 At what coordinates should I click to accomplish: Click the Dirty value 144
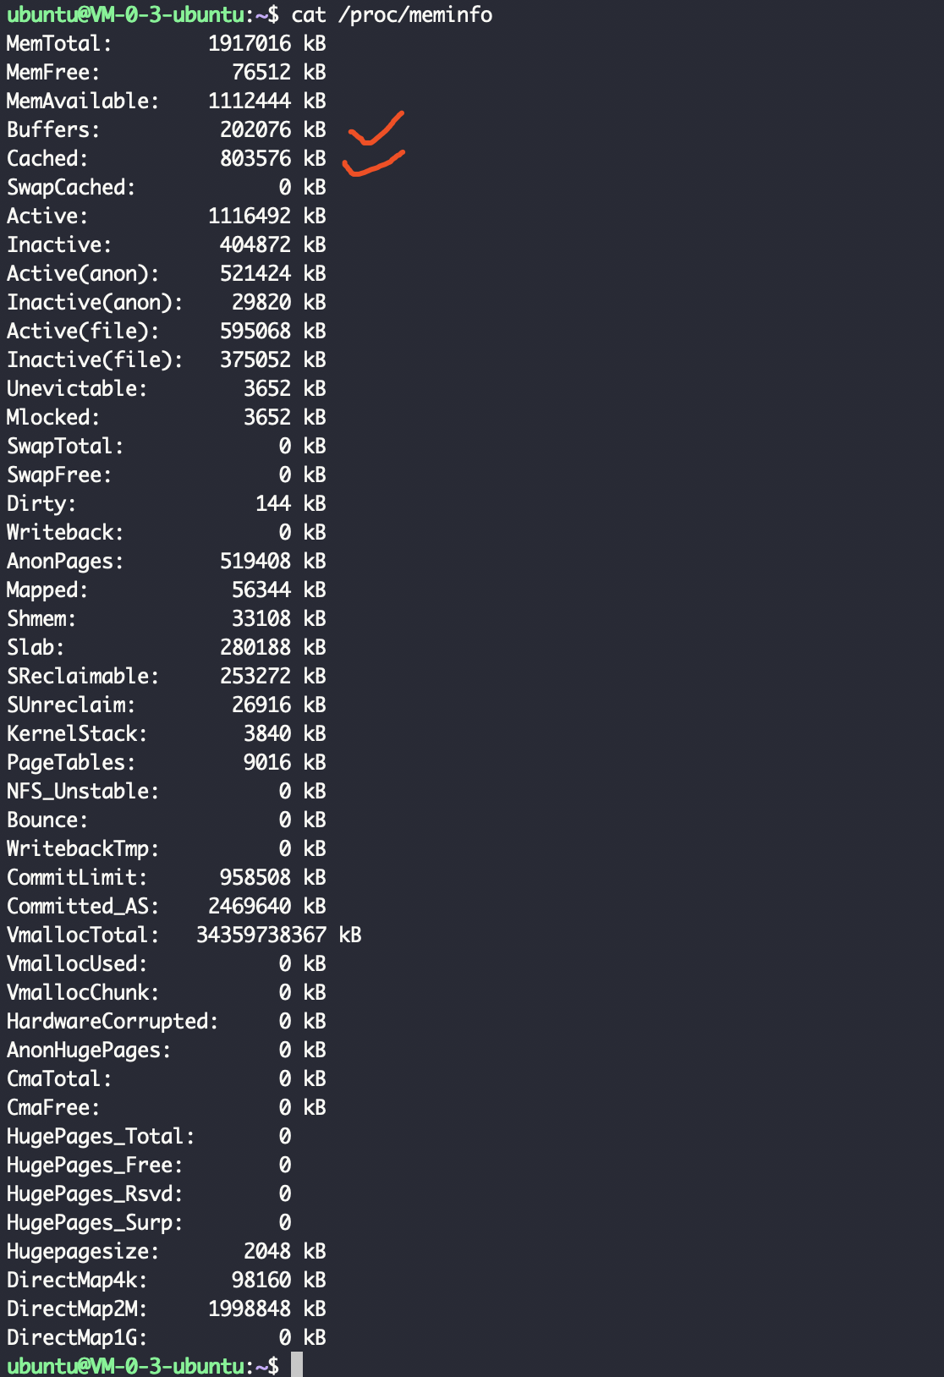(x=273, y=504)
